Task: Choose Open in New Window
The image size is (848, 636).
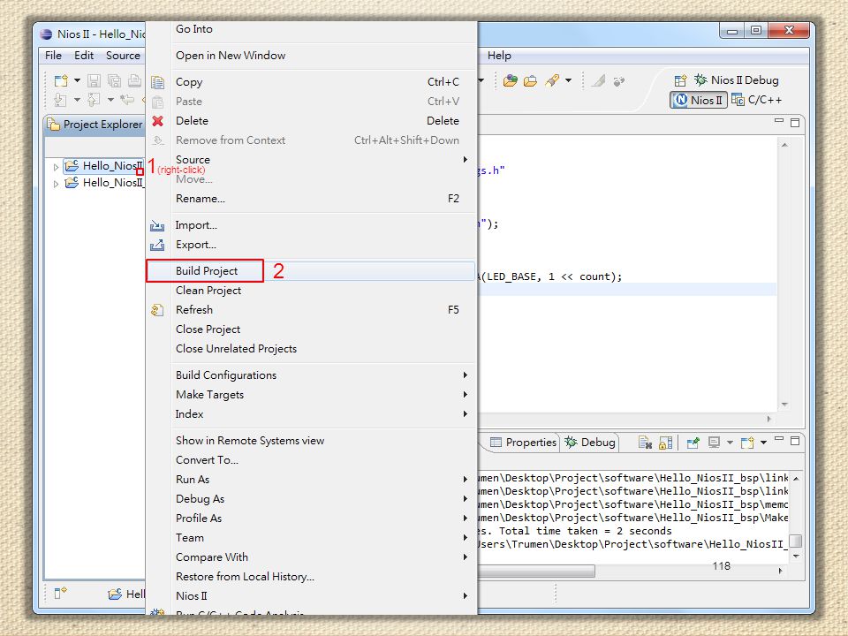Action: pos(312,55)
